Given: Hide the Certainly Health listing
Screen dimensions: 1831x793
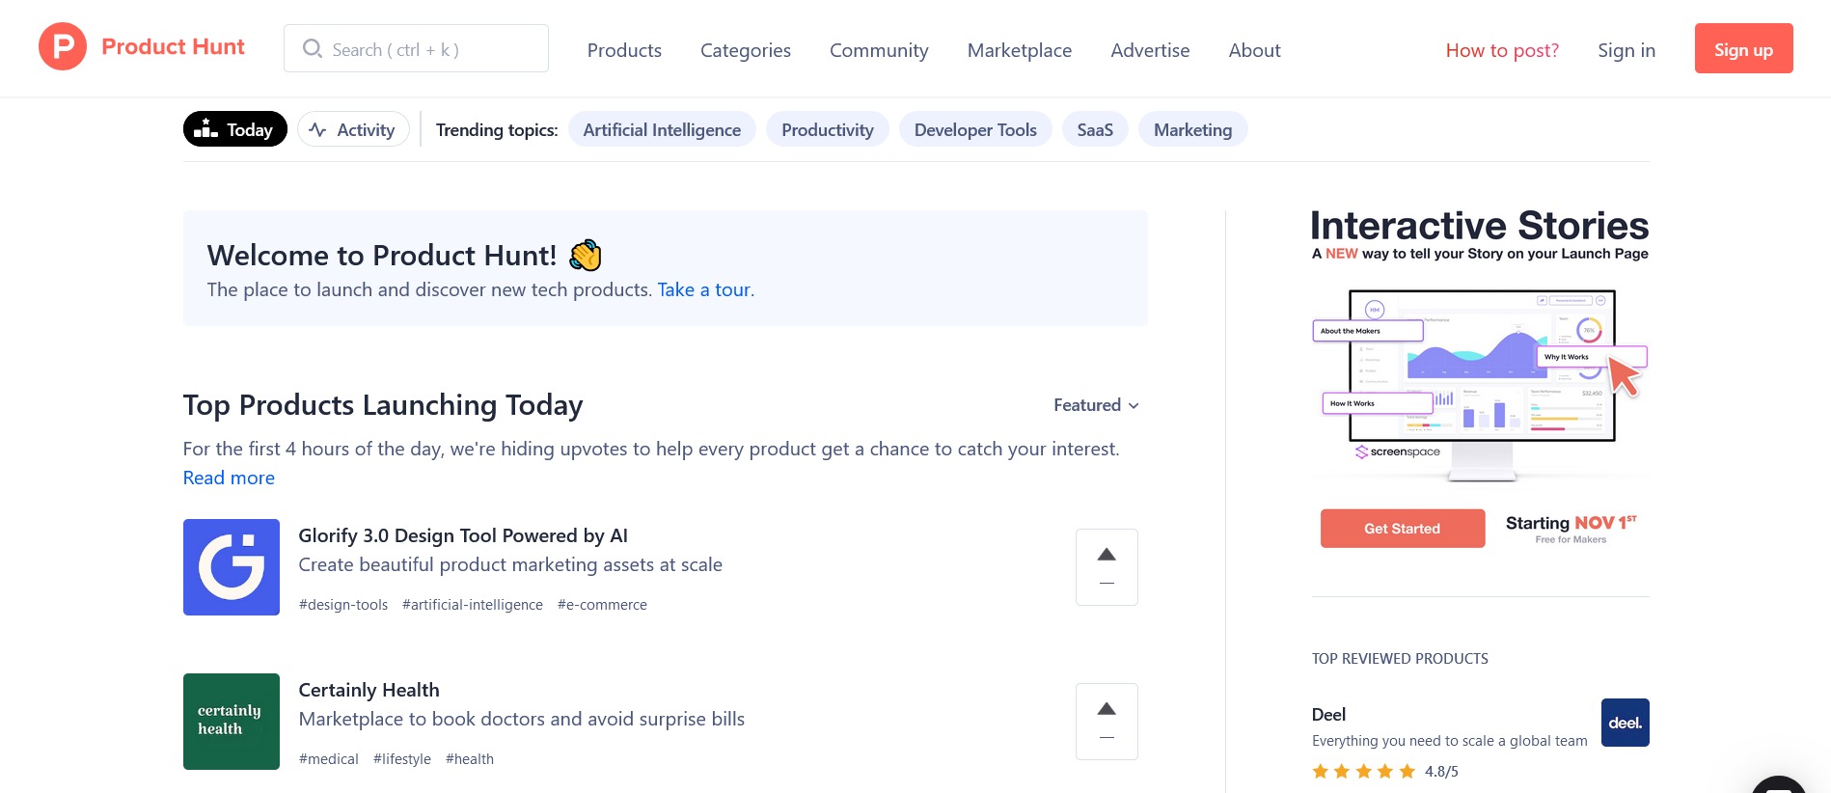Looking at the screenshot, I should (1106, 737).
